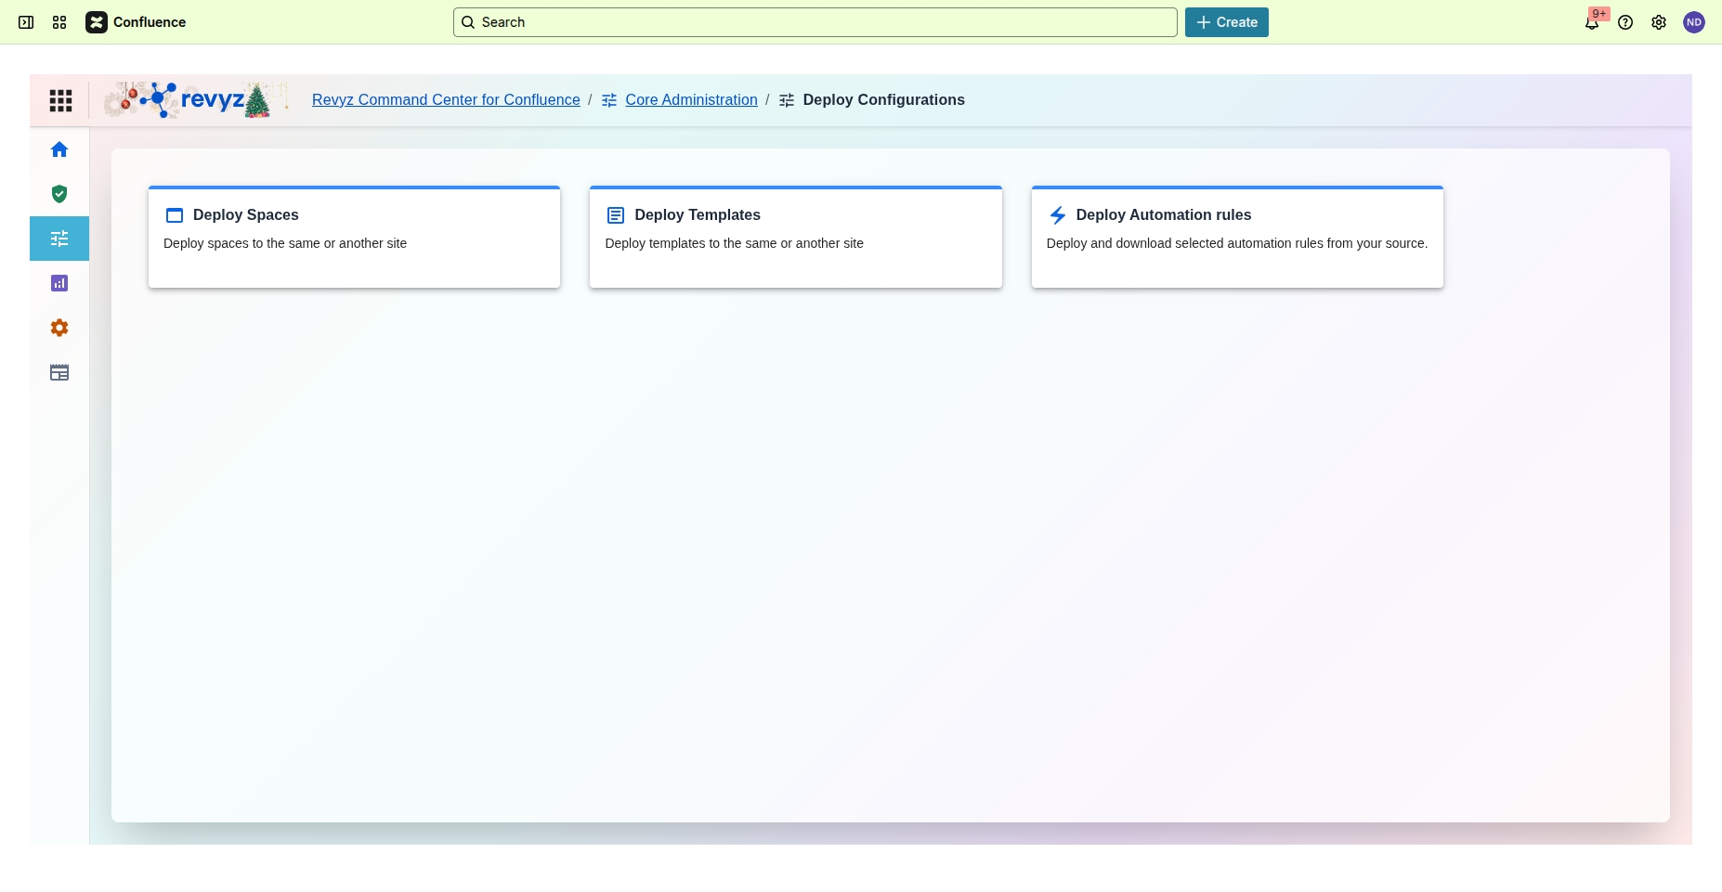Viewport: 1722px width, 892px height.
Task: Navigate to Core Administration breadcrumb
Action: (691, 100)
